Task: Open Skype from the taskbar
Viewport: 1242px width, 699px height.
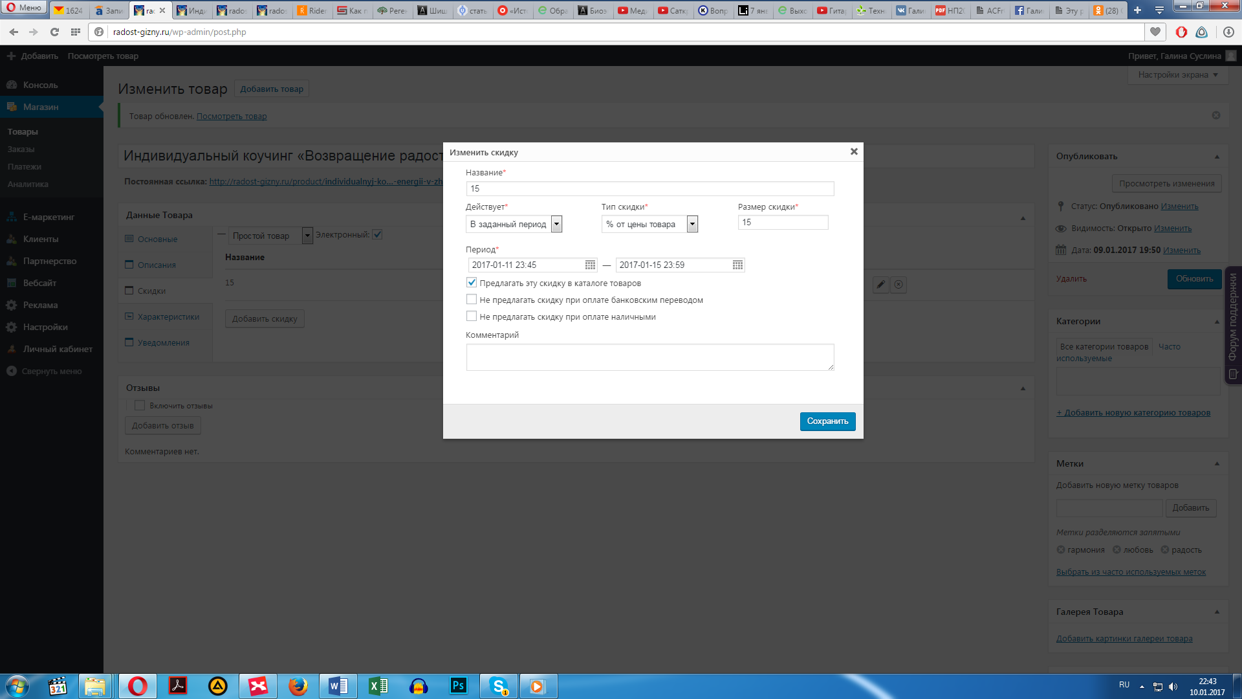Action: (498, 685)
